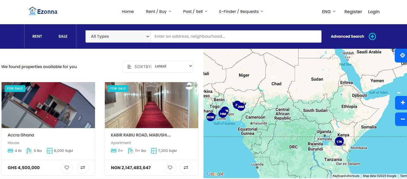Expand the ENG language selector
Screen dimensions: 407x179
pos(329,12)
